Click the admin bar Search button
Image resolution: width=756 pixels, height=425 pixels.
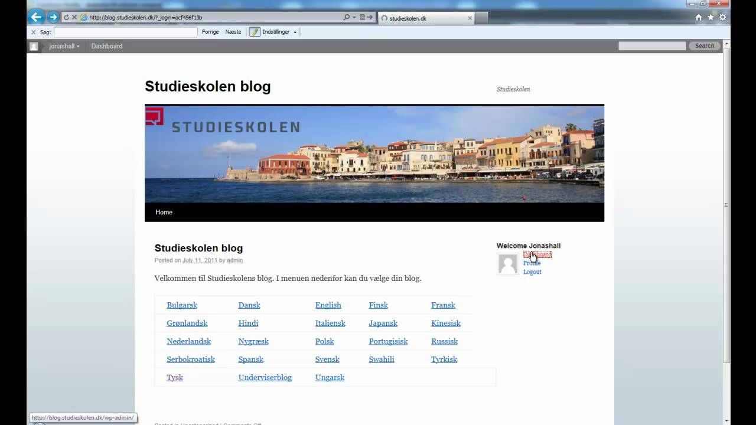[x=705, y=45]
